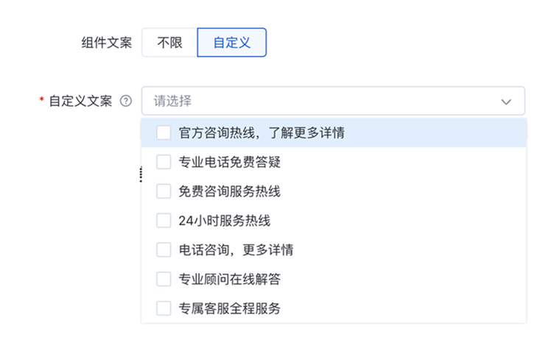Select the 专属客服全程服务 option text

point(229,308)
